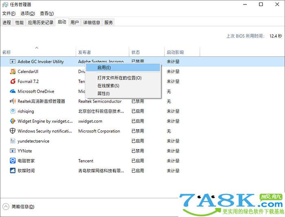Click the 简略信息(D) link text
This screenshot has width=285, height=217.
click(23, 207)
